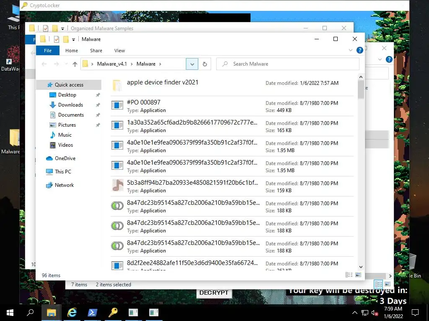
Task: Open Desktop in the navigation pane
Action: (x=67, y=95)
